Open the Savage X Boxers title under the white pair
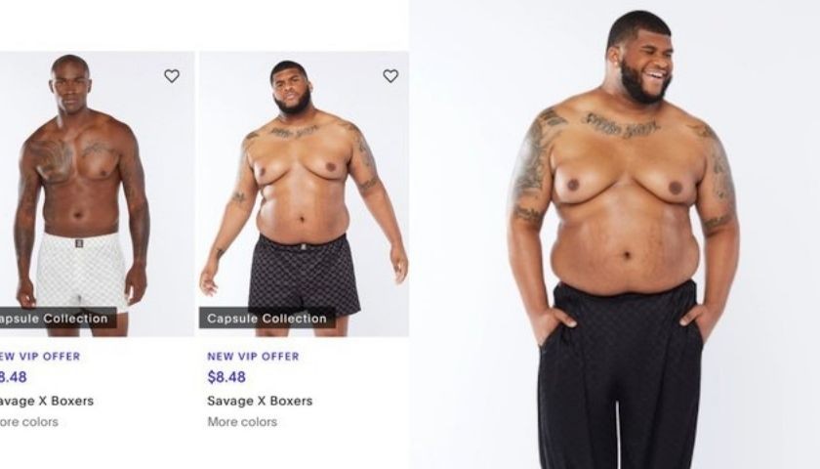 point(47,401)
